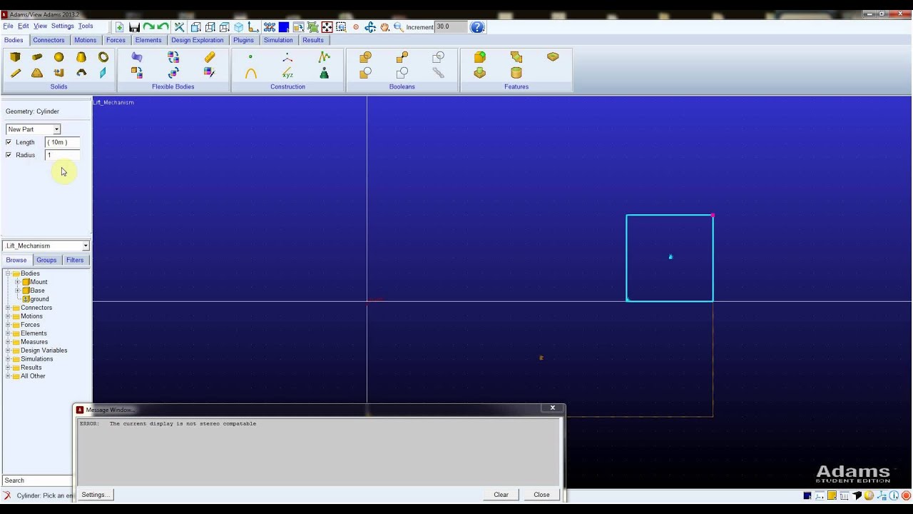Click the dynamic rotate view icon
The image size is (913, 514).
370,27
